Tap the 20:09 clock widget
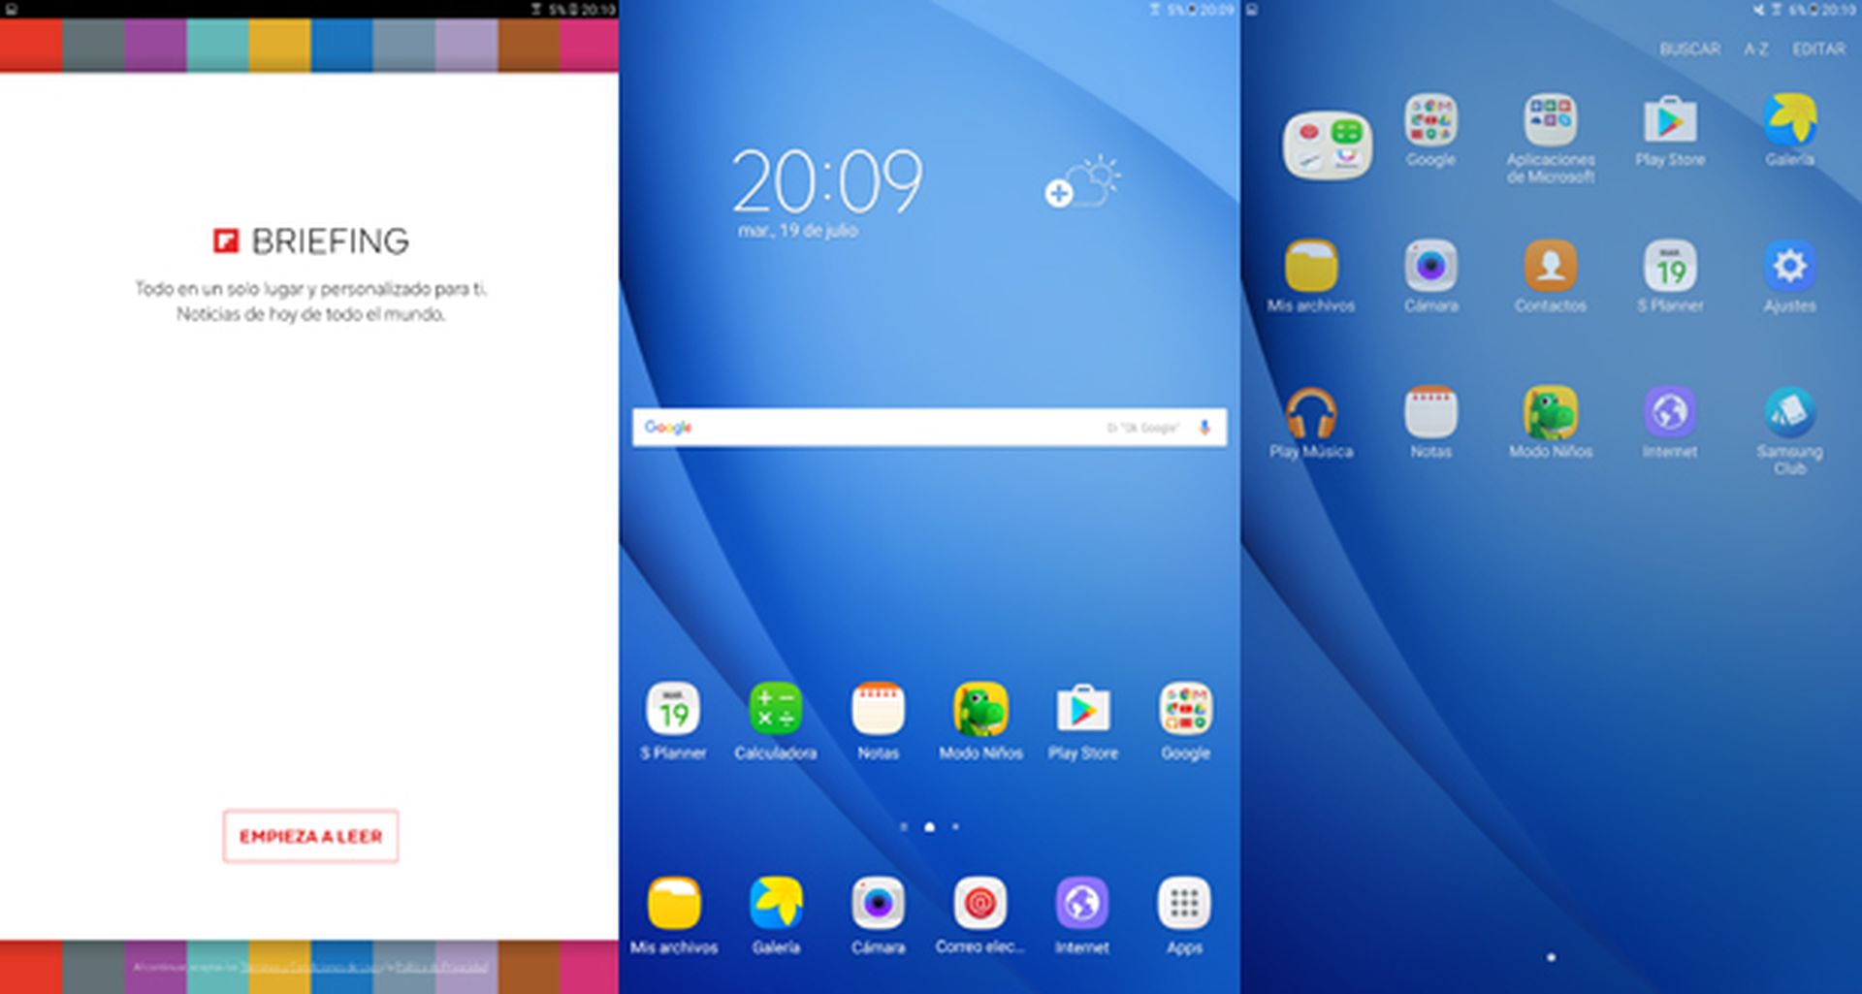 (826, 182)
